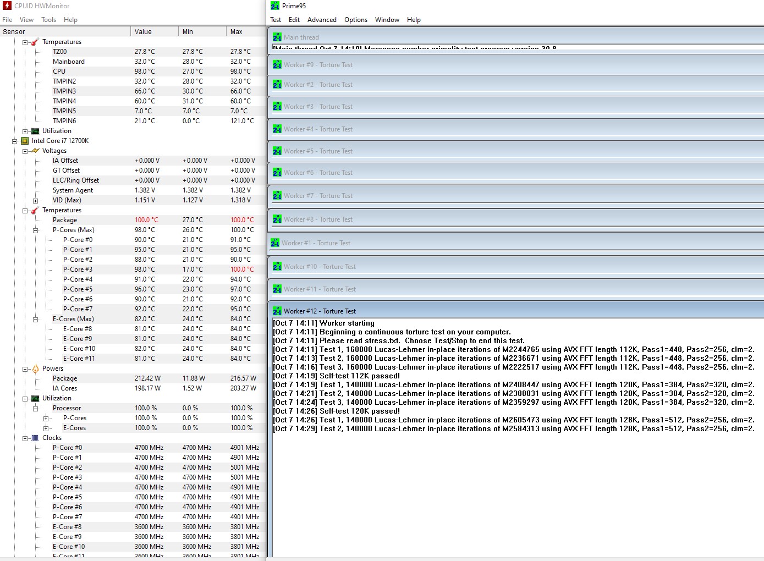The image size is (764, 561).
Task: Open the Prime95 Advanced menu
Action: (x=322, y=20)
